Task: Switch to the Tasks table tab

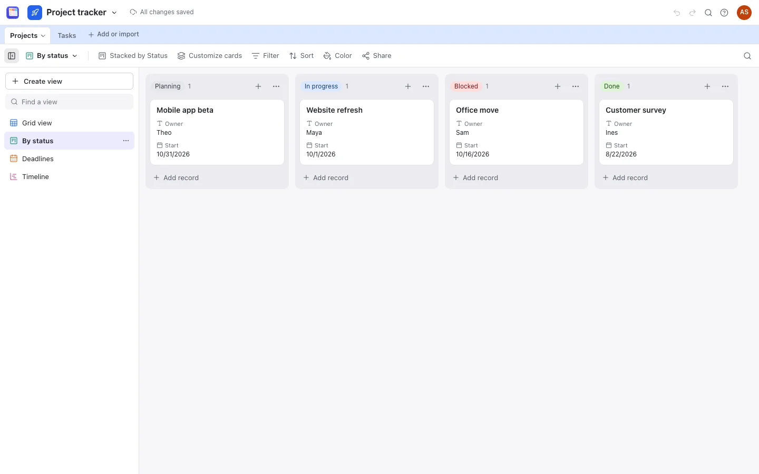Action: [x=67, y=35]
